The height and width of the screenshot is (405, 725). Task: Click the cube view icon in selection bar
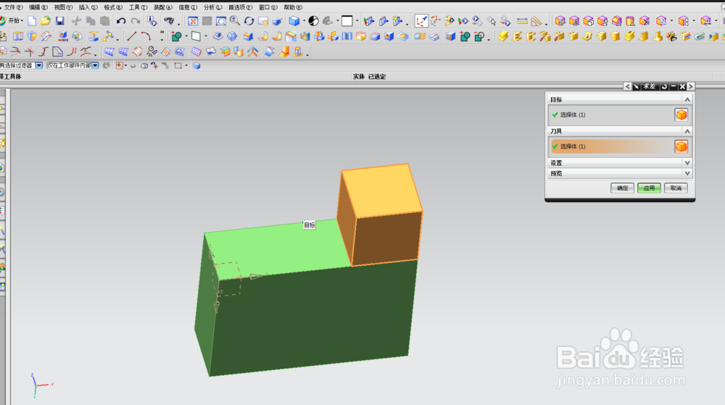tap(196, 66)
